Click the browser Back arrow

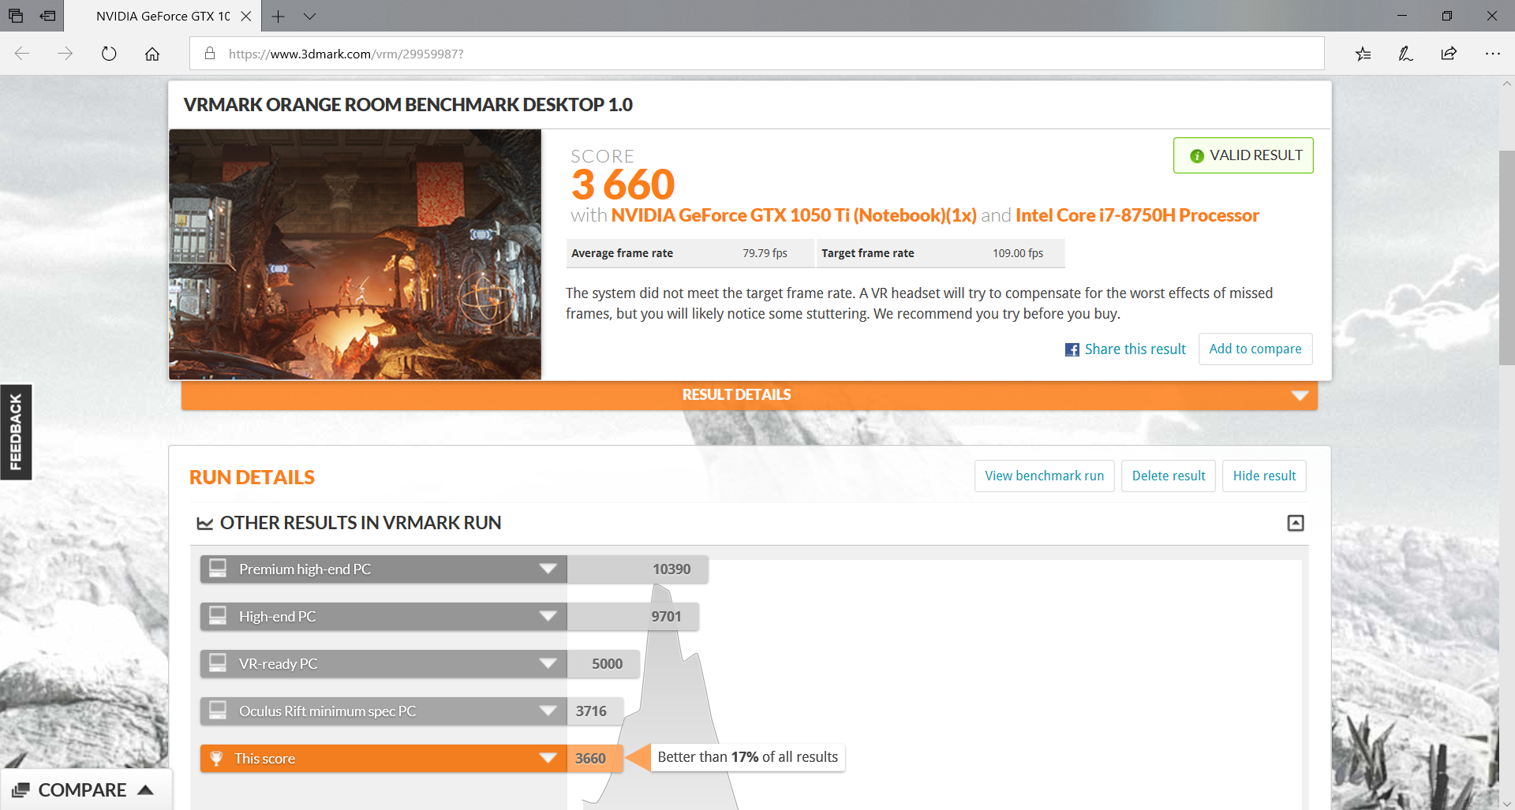(22, 54)
